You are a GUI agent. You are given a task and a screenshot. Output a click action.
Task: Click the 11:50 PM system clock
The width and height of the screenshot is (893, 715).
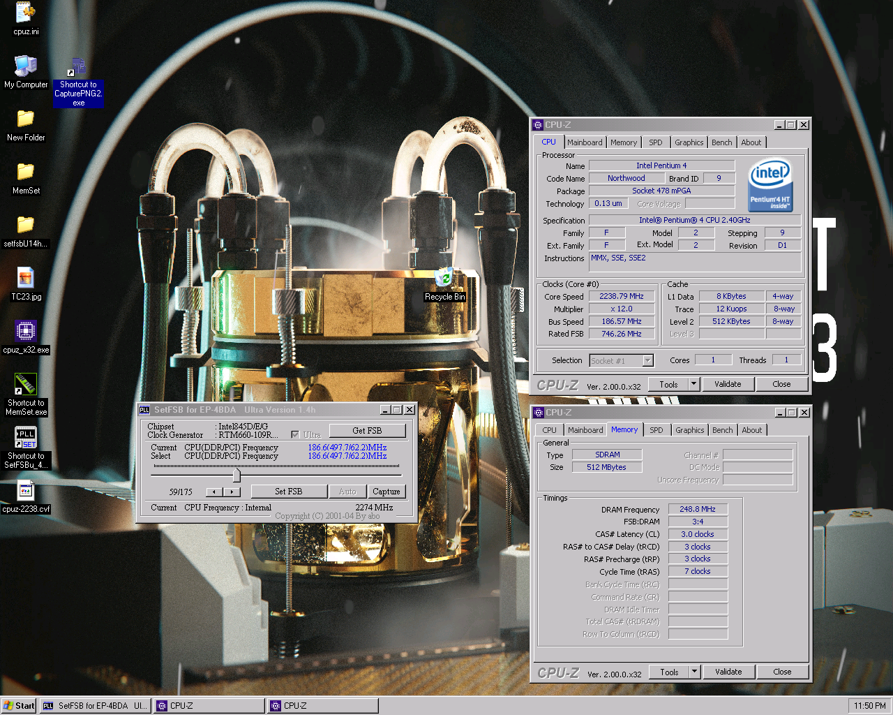tap(870, 706)
